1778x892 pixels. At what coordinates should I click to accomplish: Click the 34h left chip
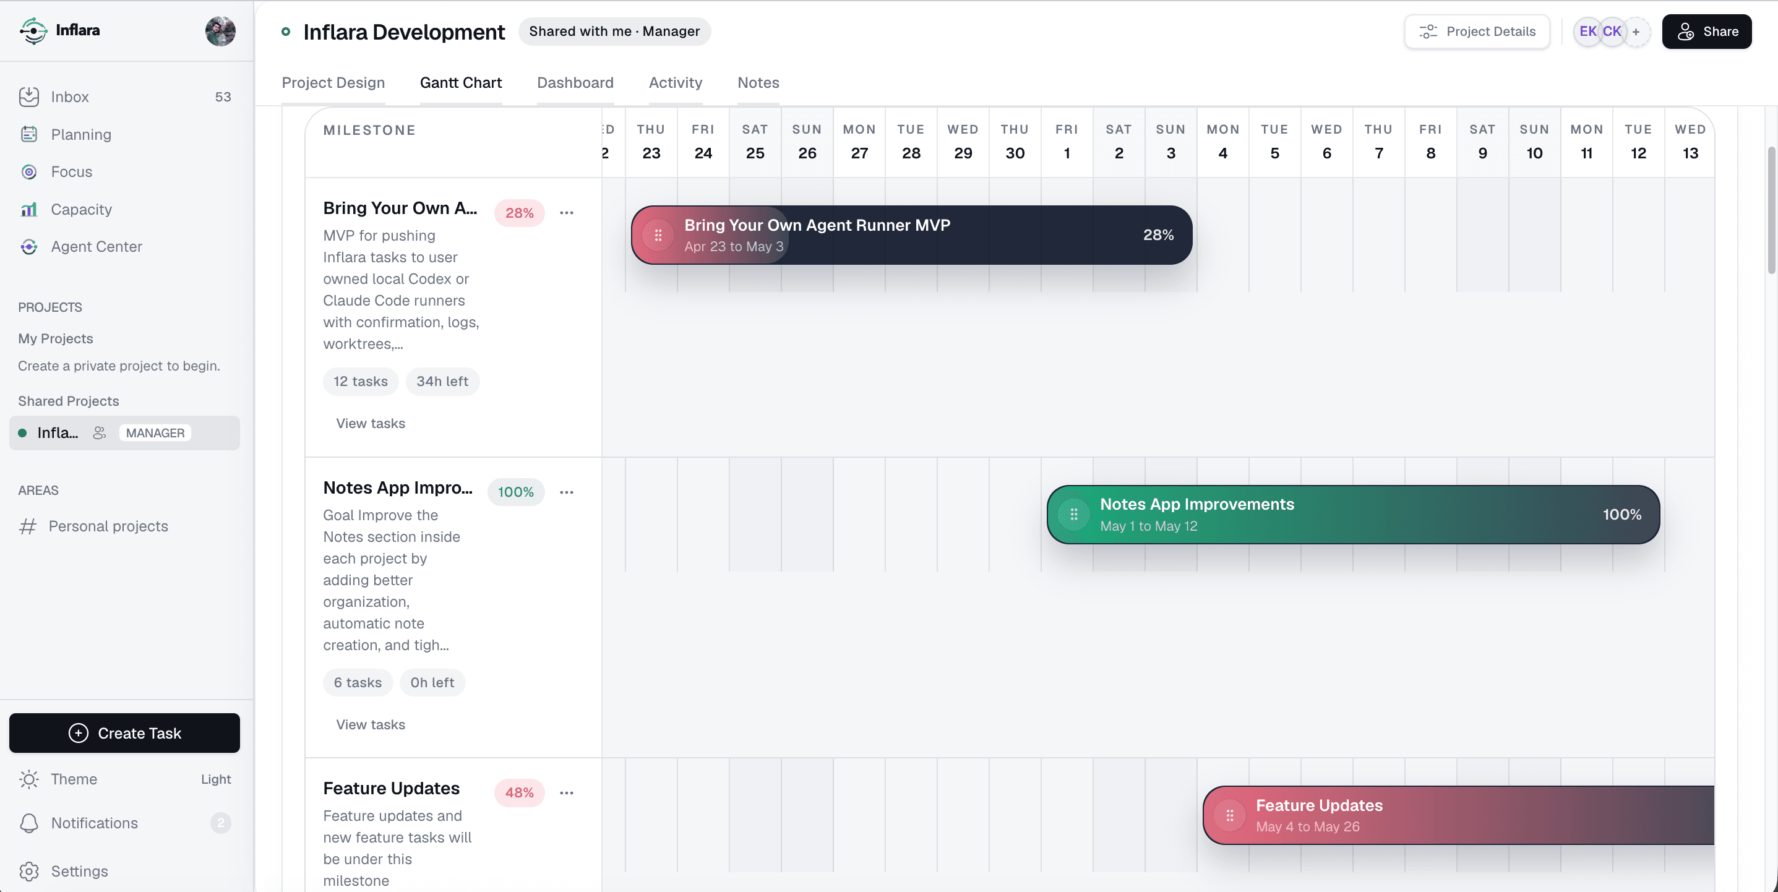click(442, 381)
